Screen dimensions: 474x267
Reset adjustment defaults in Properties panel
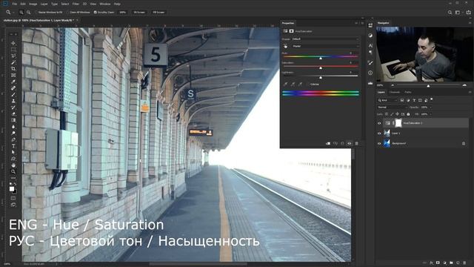[x=342, y=143]
